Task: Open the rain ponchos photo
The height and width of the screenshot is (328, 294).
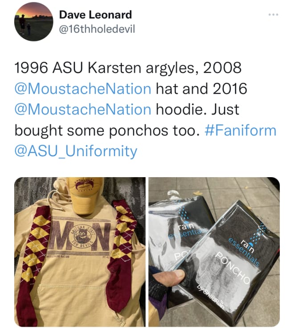Action: (214, 252)
